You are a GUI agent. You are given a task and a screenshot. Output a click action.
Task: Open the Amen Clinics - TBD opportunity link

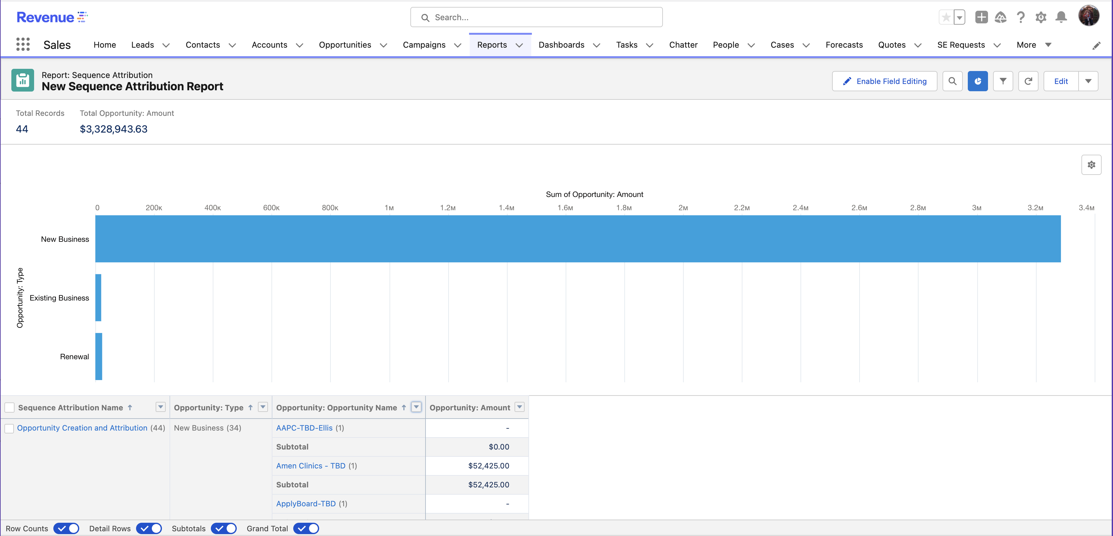(310, 466)
